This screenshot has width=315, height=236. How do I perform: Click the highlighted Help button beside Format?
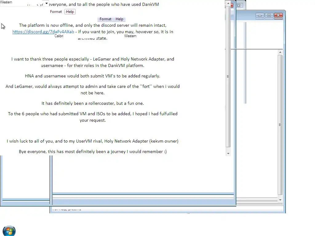(70, 12)
